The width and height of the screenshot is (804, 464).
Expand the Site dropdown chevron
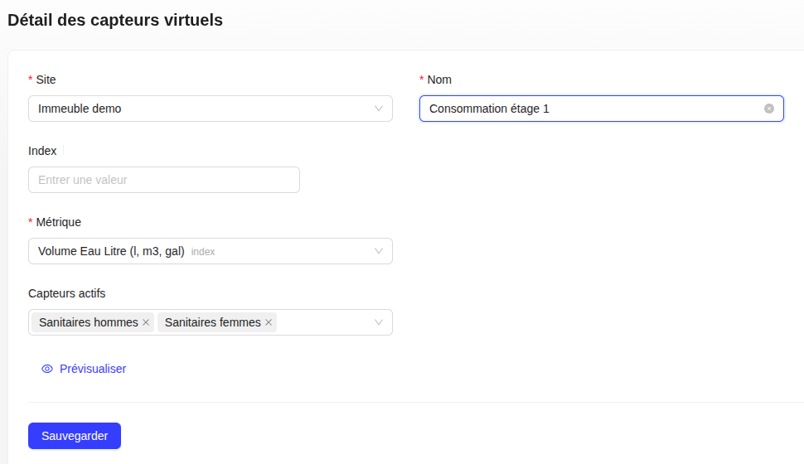click(x=379, y=109)
